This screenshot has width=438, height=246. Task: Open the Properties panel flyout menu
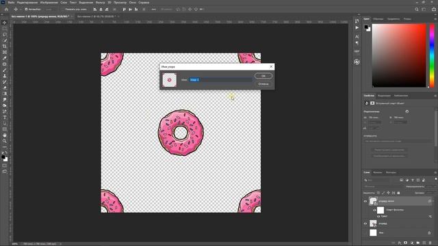pyautogui.click(x=435, y=96)
